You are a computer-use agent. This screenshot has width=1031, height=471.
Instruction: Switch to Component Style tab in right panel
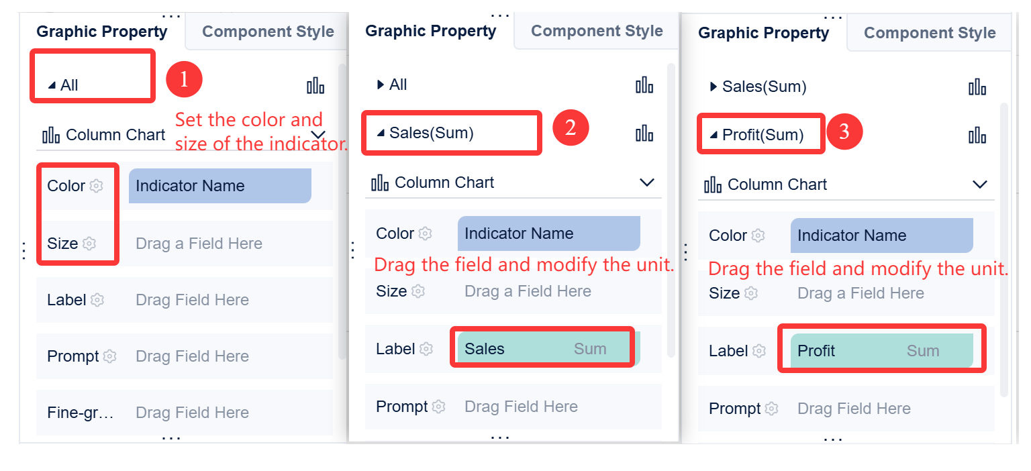pos(930,33)
